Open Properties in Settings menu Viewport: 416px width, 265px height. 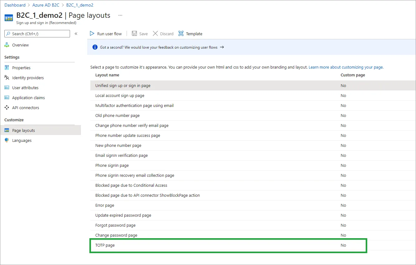tap(21, 68)
